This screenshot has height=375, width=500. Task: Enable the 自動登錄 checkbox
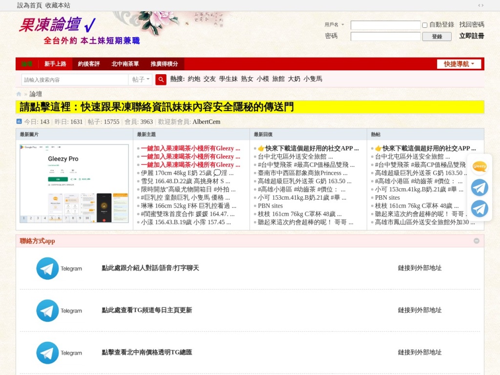[x=425, y=25]
